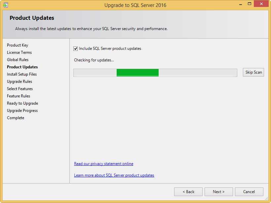This screenshot has height=203, width=271.
Task: Open Select Features step in sidebar
Action: (20, 89)
